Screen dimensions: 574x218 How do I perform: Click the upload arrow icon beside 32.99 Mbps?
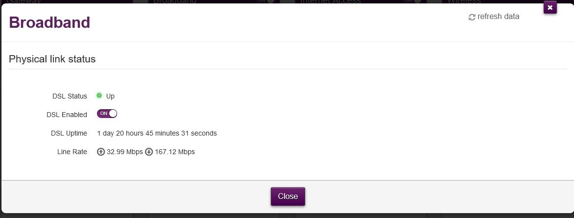[x=101, y=152]
